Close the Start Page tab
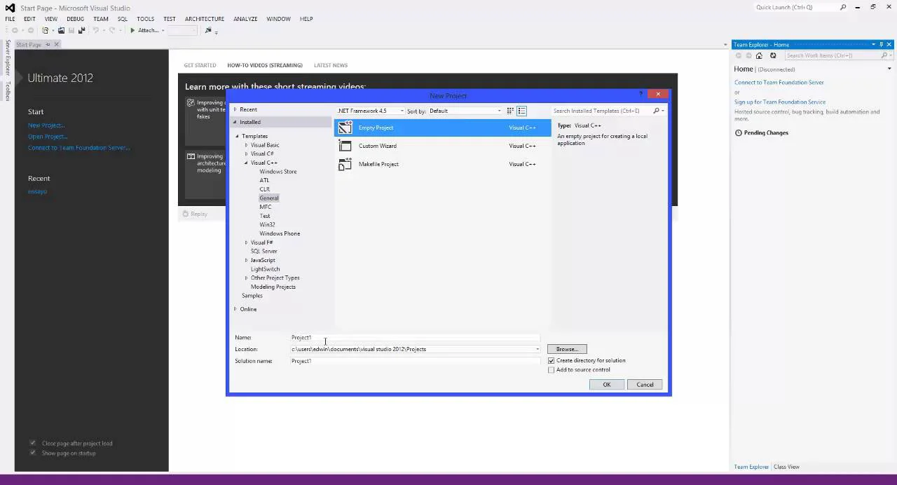Viewport: 897px width, 485px height. [57, 44]
